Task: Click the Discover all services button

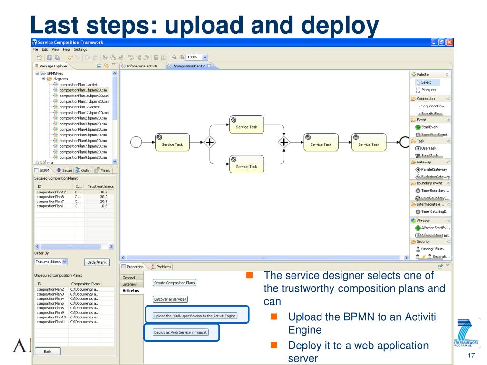Action: point(170,299)
